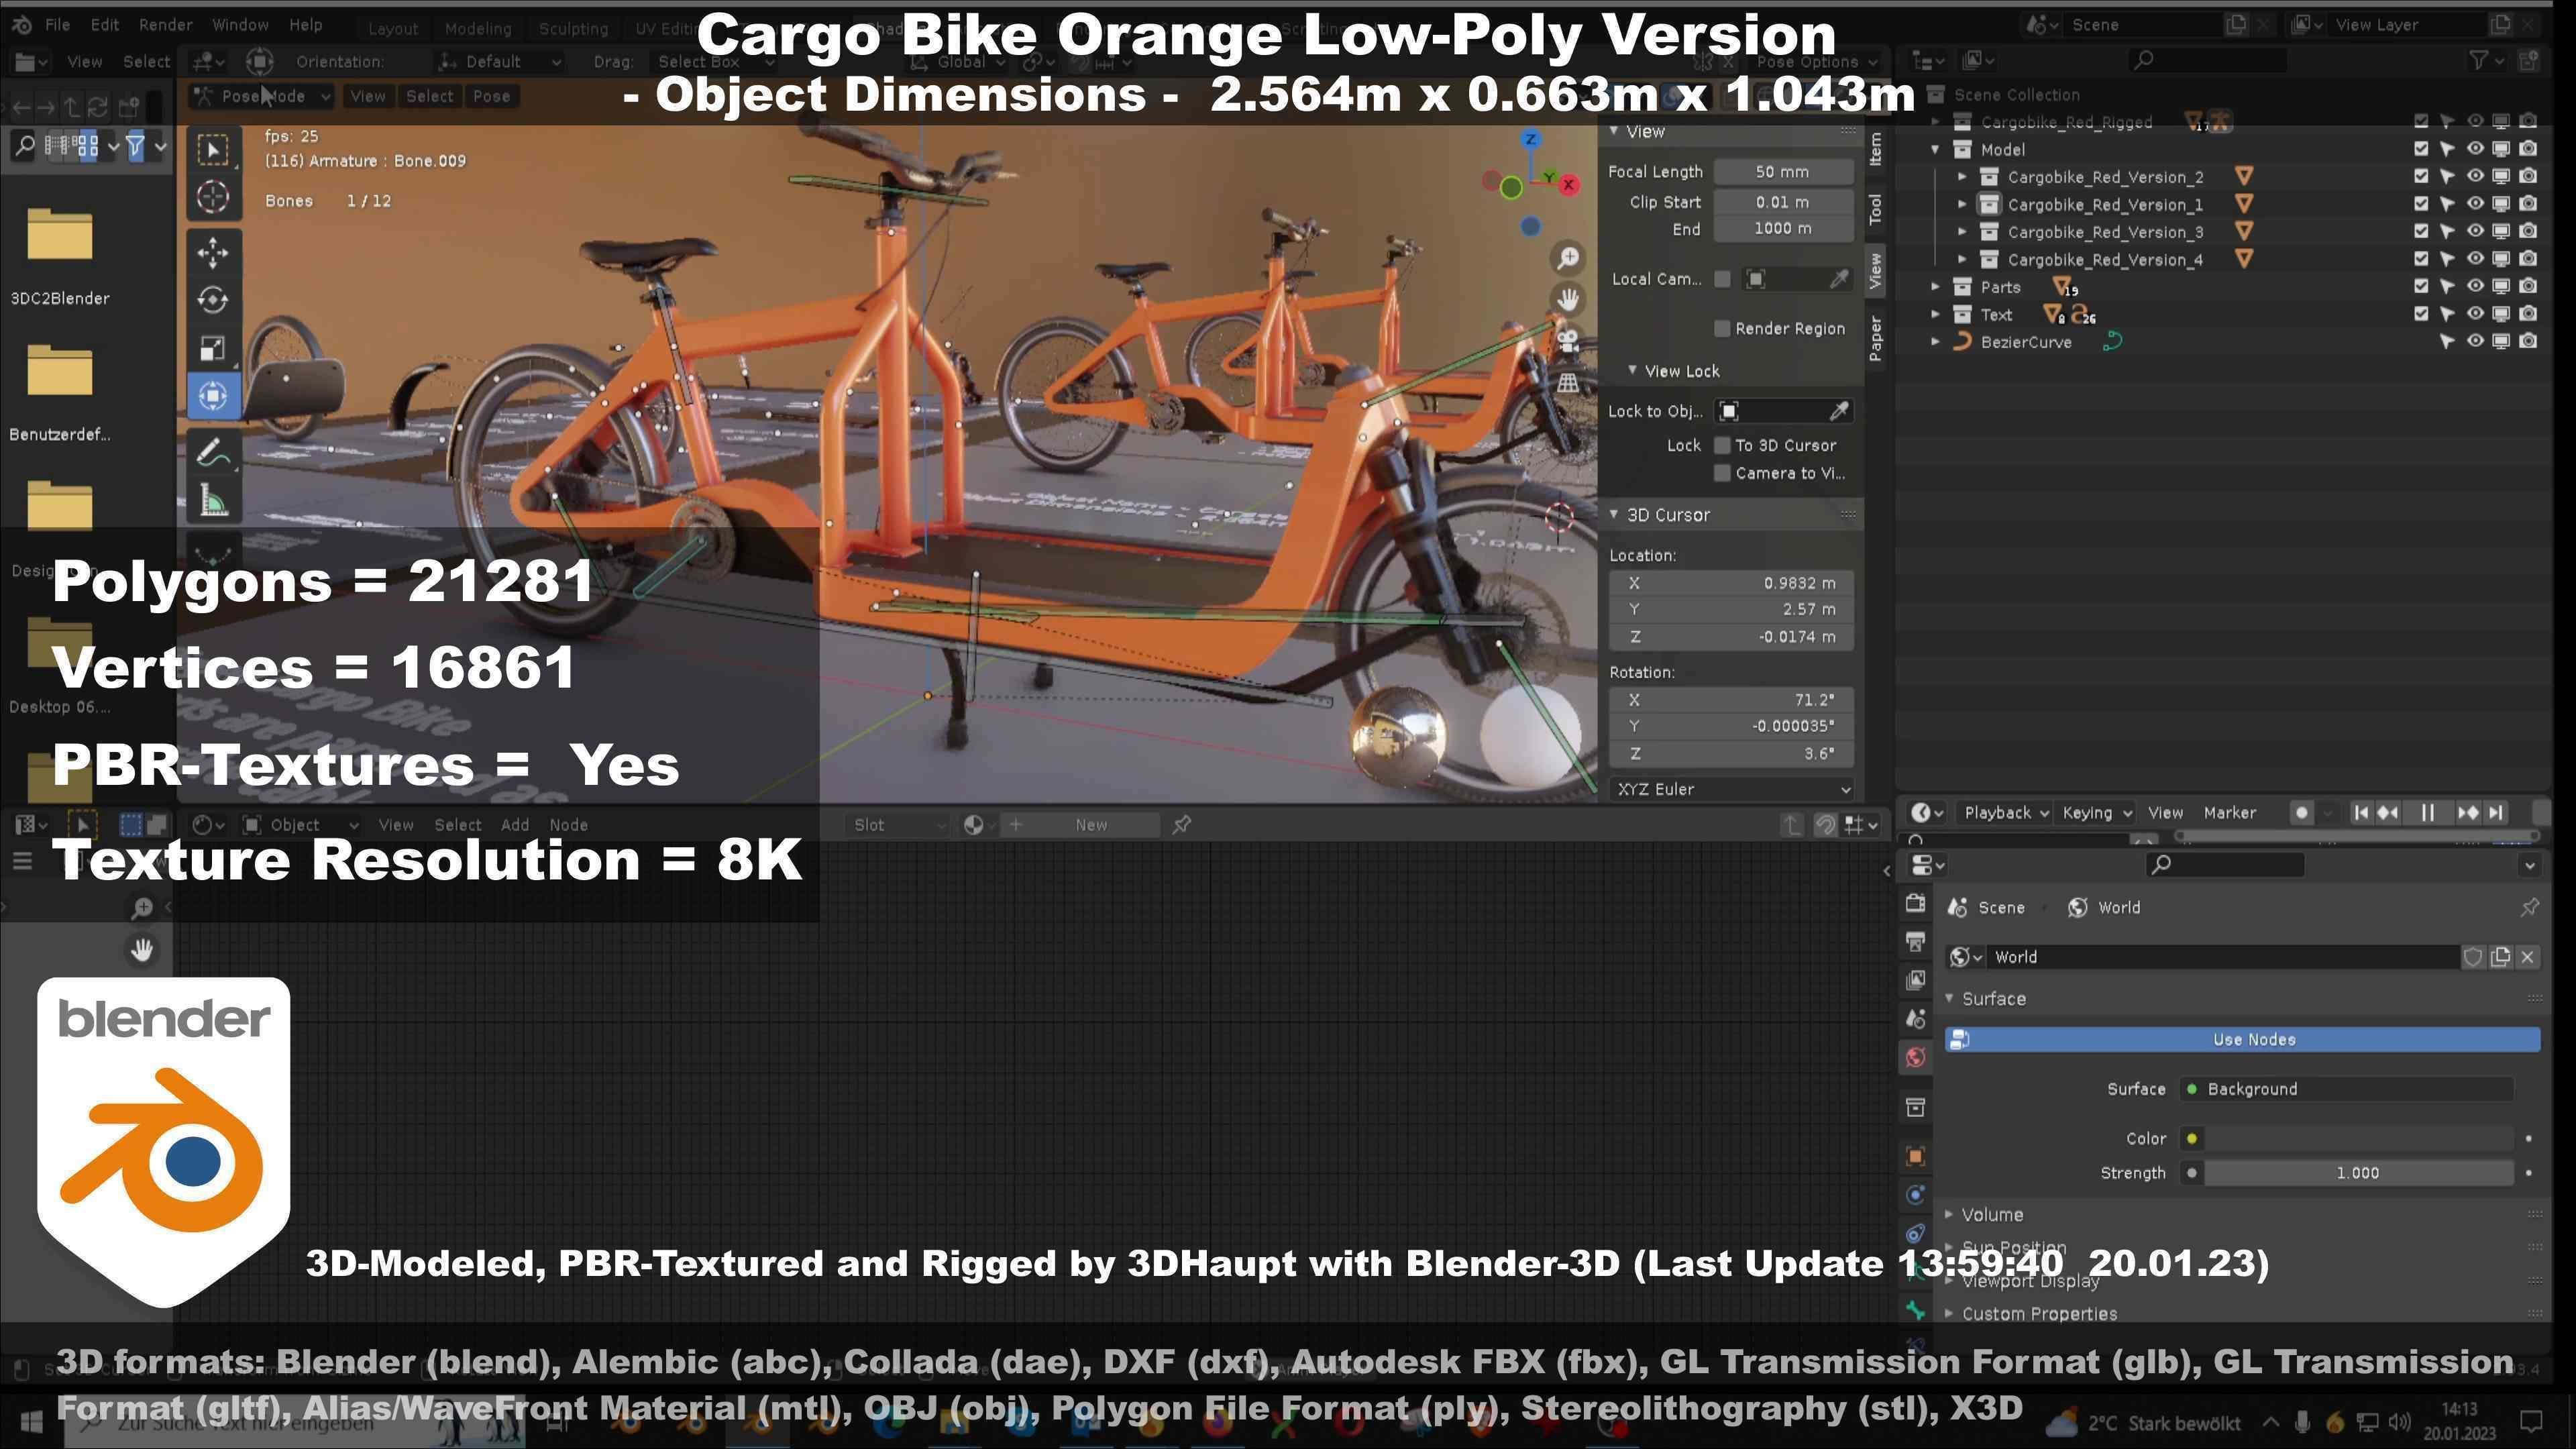Click the blue Z axis on navigation gizmo
Viewport: 2576px width, 1449px height.
click(1530, 140)
